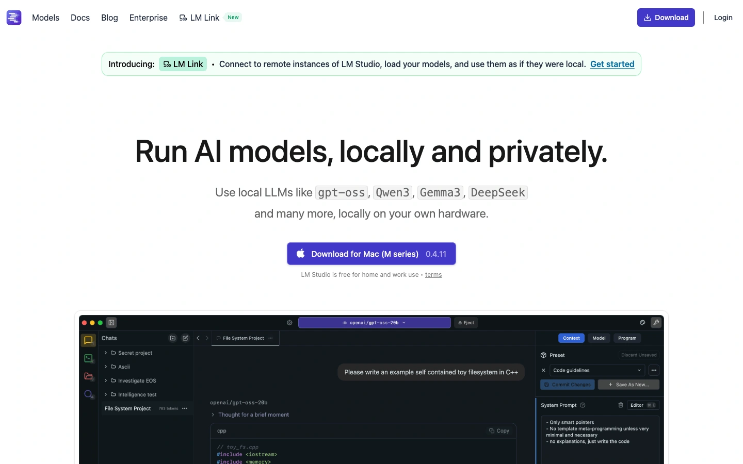
Task: Click the Login link
Action: pyautogui.click(x=723, y=18)
